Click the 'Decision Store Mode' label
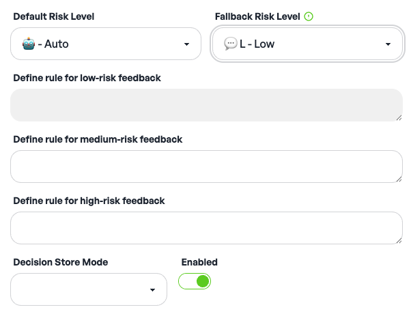Viewport: 411px width, 316px height. (61, 262)
